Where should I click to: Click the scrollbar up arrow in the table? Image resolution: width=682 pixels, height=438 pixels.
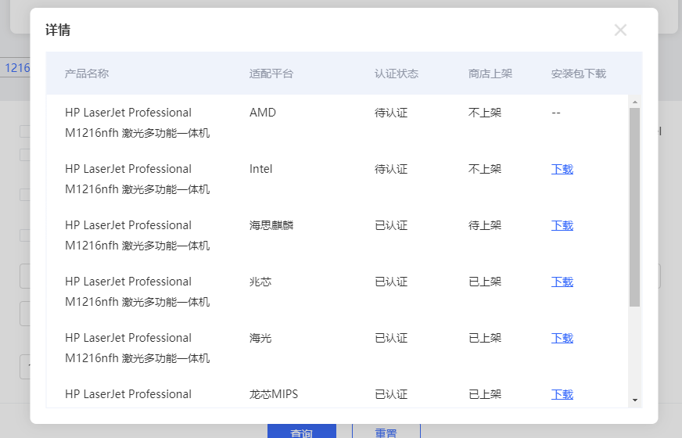click(634, 102)
